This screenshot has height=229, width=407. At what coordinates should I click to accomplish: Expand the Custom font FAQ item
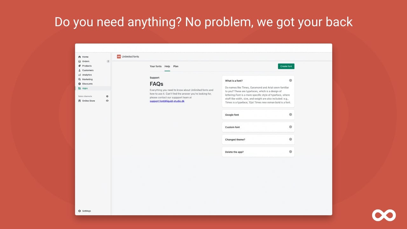click(x=290, y=127)
